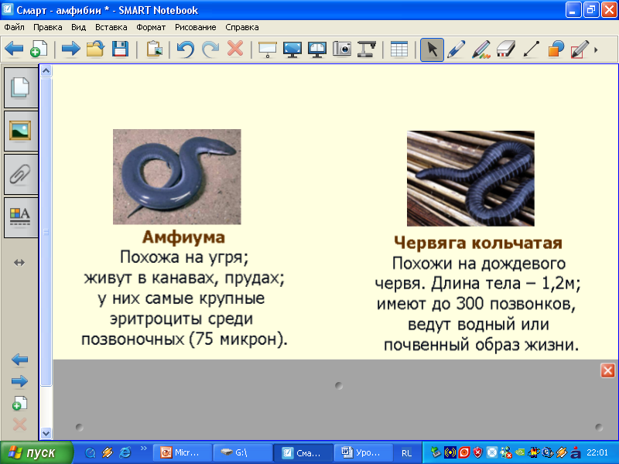The height and width of the screenshot is (464, 619).
Task: Switch to Сма... SMART Notebook taskbar button
Action: pos(303,452)
